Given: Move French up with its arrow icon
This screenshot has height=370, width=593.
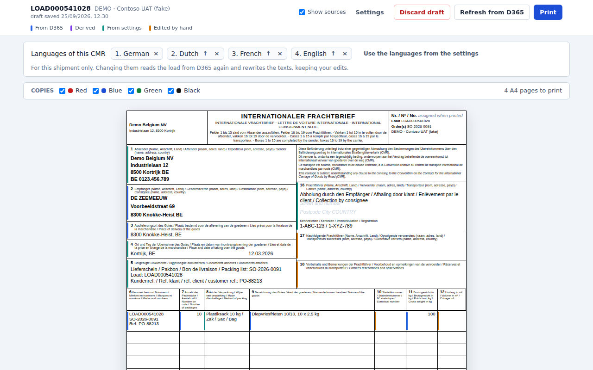Looking at the screenshot, I should [268, 54].
